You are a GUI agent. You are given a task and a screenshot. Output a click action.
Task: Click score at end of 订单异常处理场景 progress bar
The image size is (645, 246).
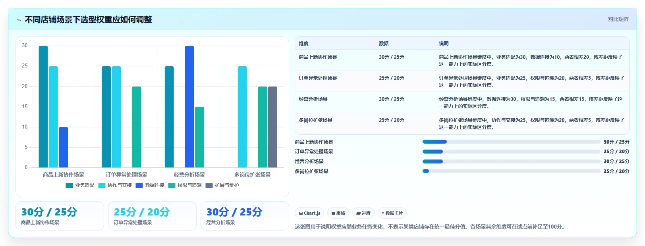point(616,152)
